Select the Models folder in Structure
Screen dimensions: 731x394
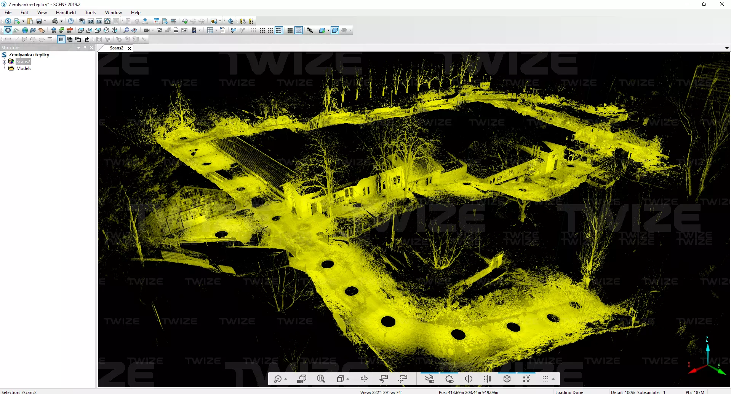pyautogui.click(x=24, y=68)
